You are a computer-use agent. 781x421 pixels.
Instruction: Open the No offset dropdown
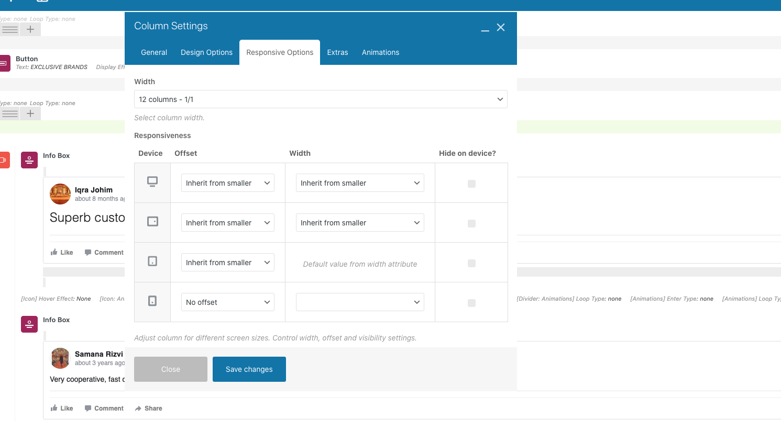pos(228,302)
